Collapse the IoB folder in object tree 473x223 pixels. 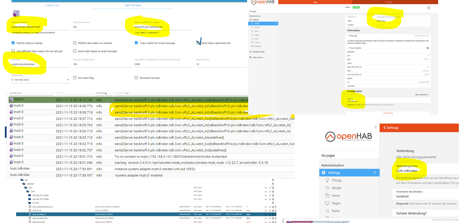(26, 188)
